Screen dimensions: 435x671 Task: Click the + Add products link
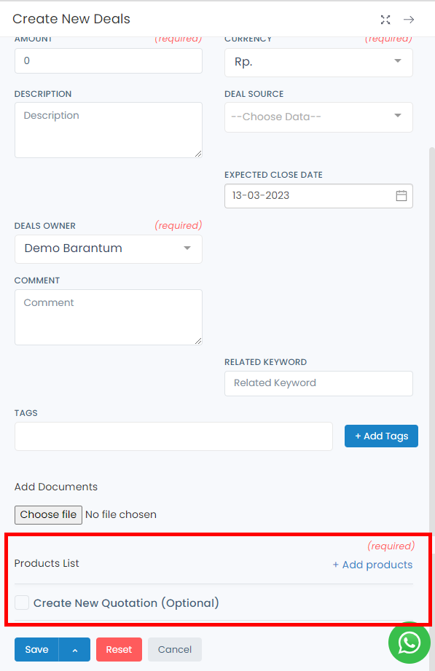pos(372,565)
